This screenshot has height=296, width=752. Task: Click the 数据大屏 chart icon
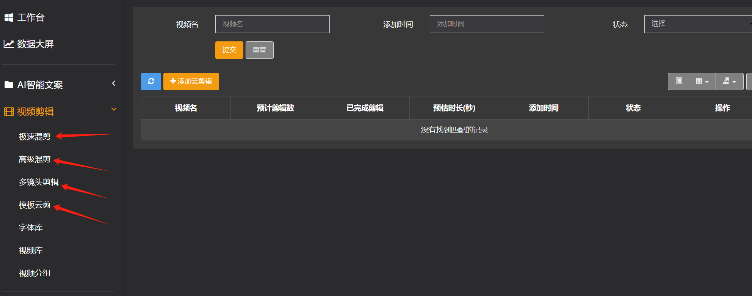(9, 44)
